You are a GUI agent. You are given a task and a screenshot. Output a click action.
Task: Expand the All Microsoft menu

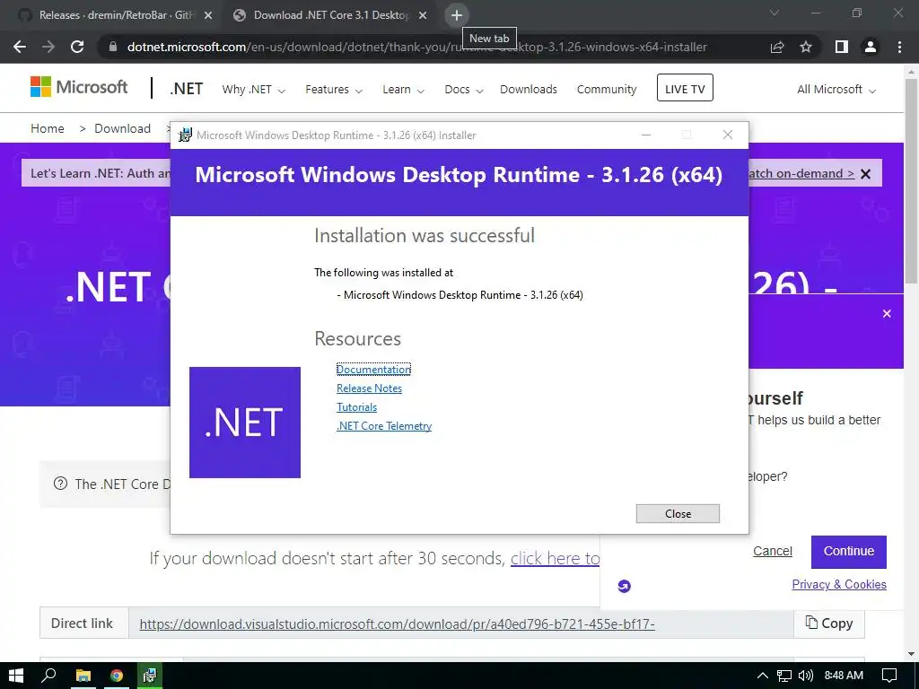[x=836, y=90]
